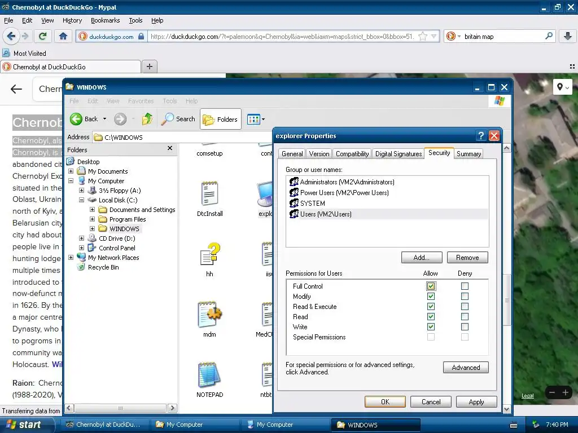Click the Advanced button

pyautogui.click(x=466, y=367)
